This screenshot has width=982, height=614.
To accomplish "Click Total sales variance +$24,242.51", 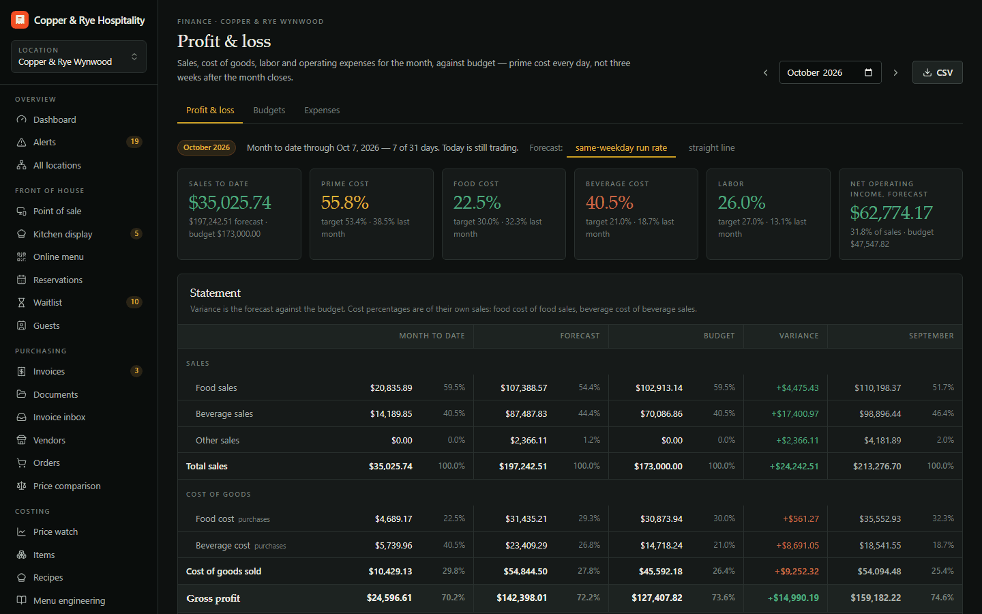I will tap(794, 466).
